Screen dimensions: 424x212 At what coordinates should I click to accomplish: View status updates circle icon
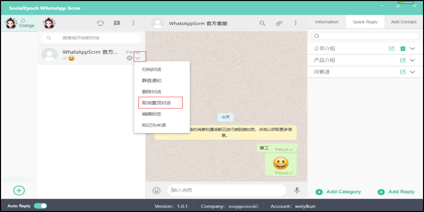[101, 23]
